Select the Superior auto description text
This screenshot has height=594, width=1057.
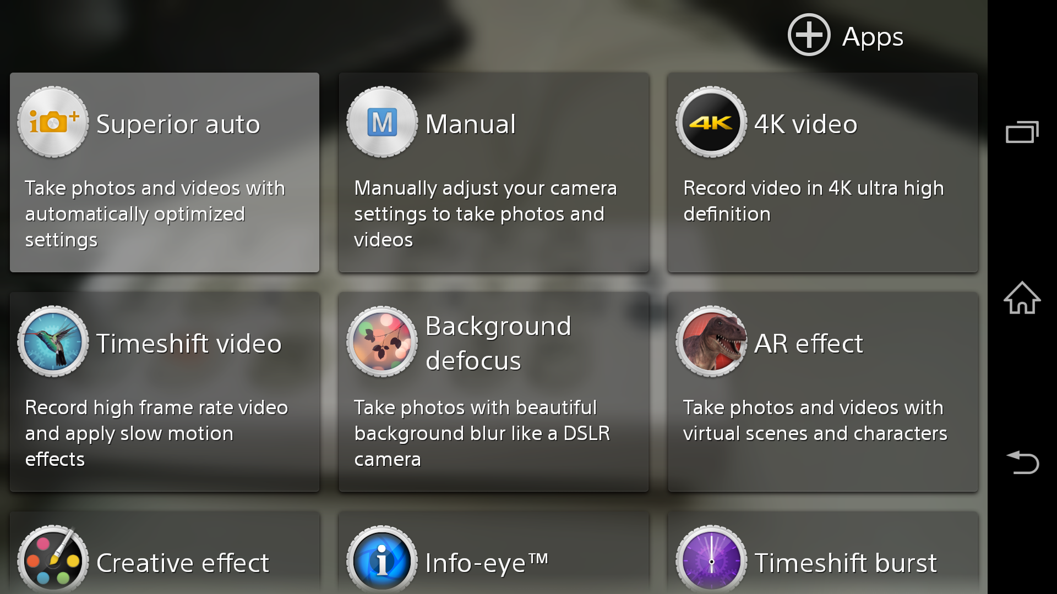click(155, 214)
